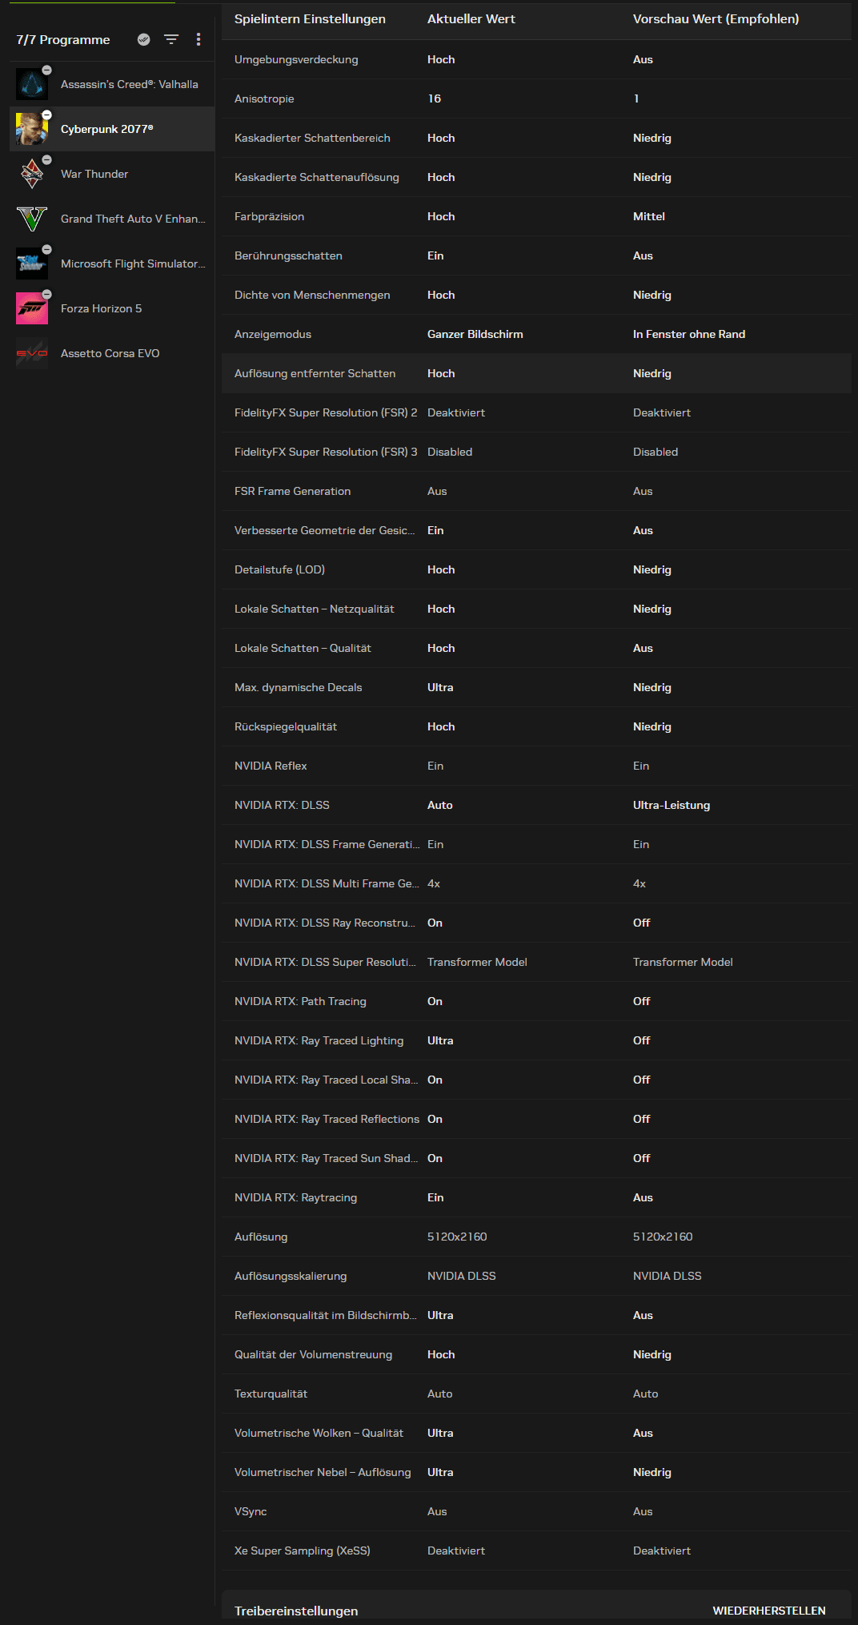The image size is (858, 1625).
Task: Click the 7/7 Programme list heading
Action: pos(63,40)
